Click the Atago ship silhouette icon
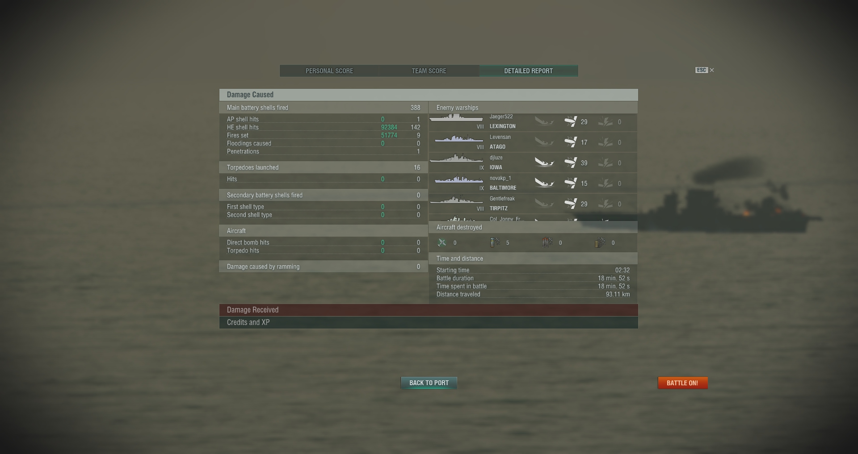 [459, 139]
